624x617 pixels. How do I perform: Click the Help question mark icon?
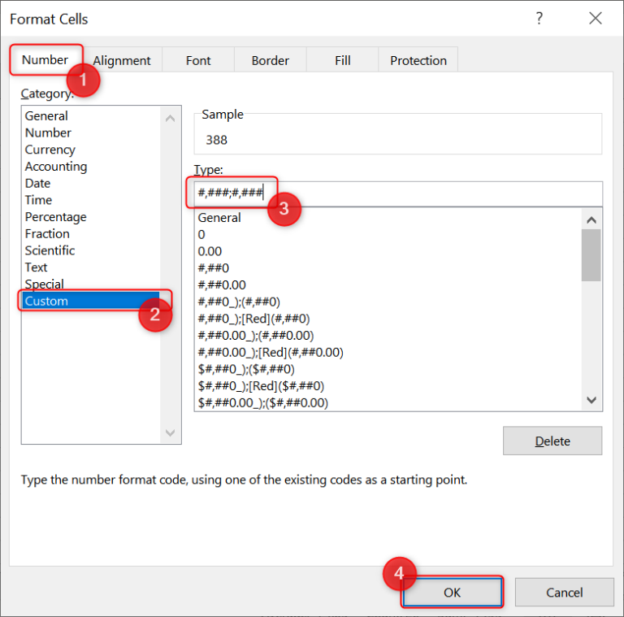[x=539, y=19]
